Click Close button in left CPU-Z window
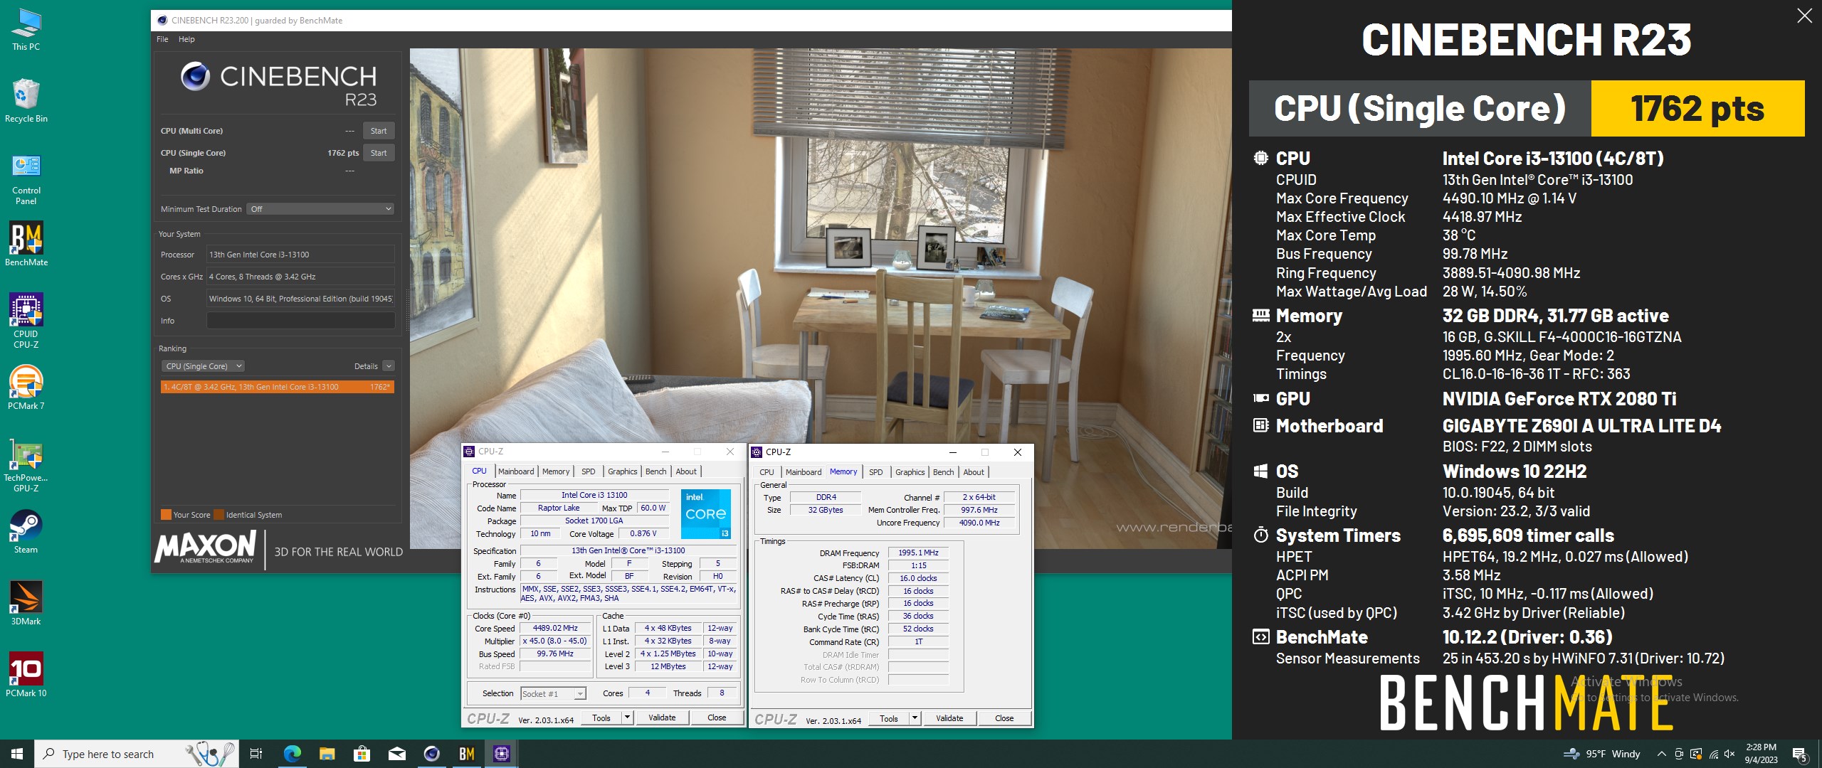1822x768 pixels. 717,718
